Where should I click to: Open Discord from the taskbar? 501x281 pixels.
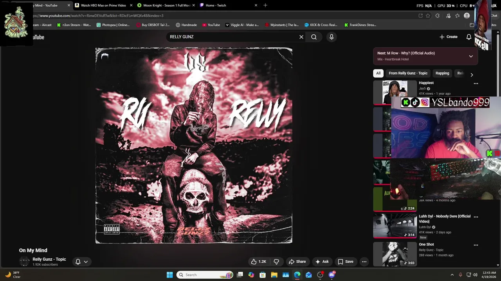pos(332,275)
